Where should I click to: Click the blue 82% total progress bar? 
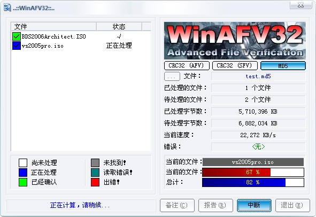click(x=253, y=183)
